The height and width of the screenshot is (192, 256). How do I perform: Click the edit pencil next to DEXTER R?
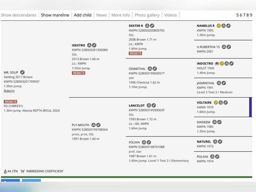[152, 26]
